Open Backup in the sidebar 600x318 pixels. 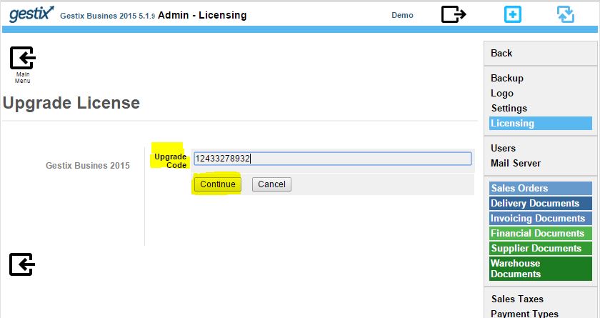coord(507,78)
